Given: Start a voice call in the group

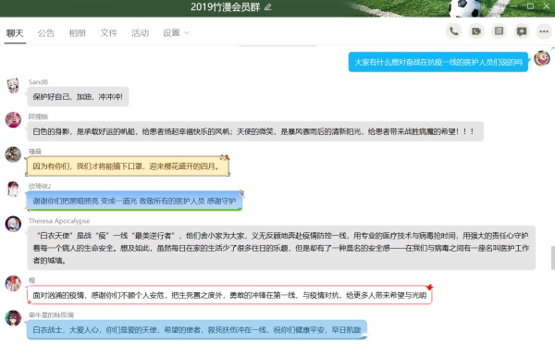Looking at the screenshot, I should point(453,31).
